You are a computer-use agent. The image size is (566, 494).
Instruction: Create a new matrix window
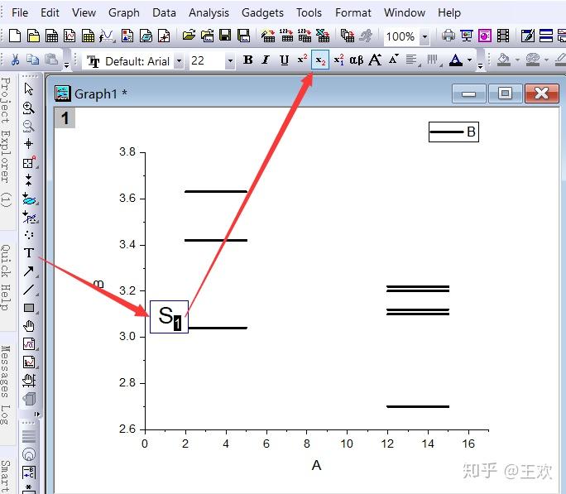(88, 36)
